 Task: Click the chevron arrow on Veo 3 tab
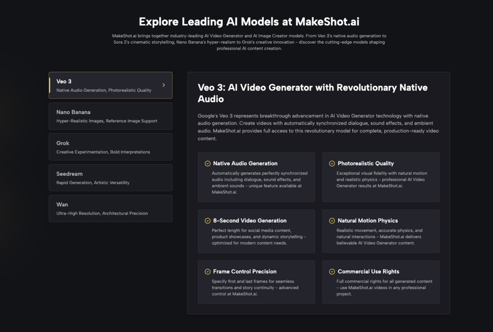(164, 85)
